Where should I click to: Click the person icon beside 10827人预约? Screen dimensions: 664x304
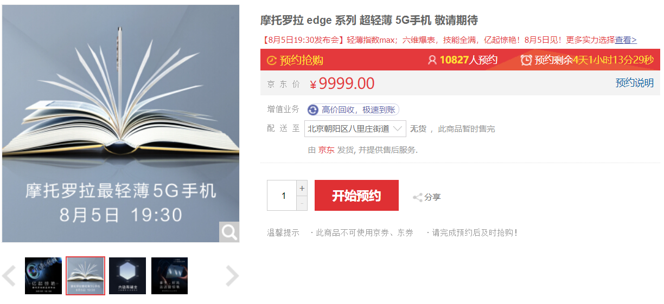(x=432, y=60)
